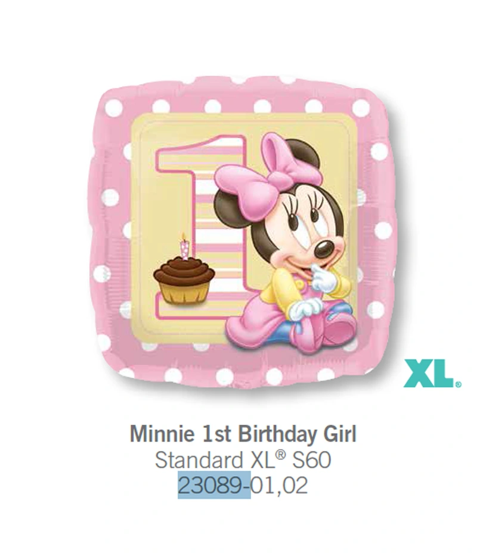Image resolution: width=477 pixels, height=556 pixels.
Task: Click the highlighted 23089- product code
Action: [214, 485]
